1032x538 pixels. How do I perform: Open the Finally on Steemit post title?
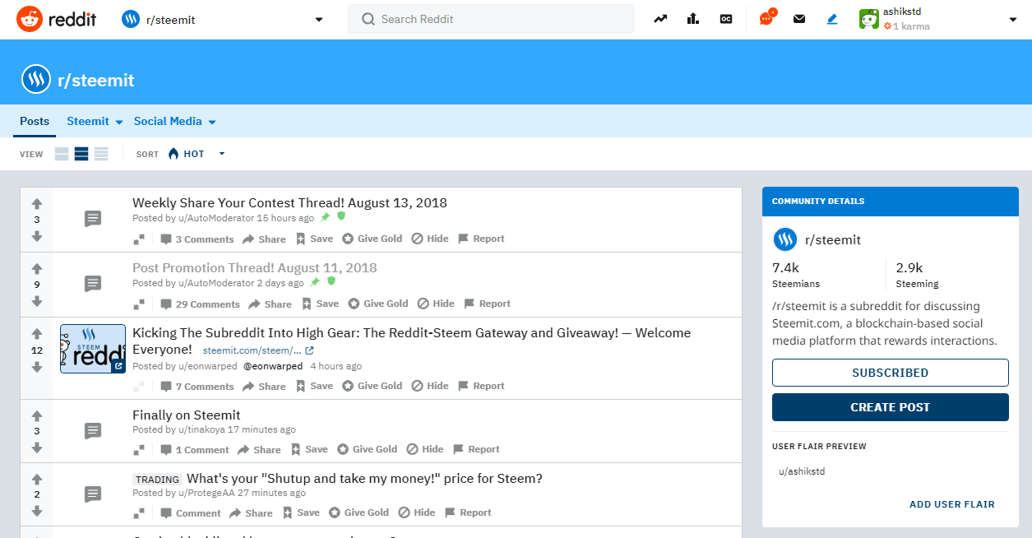(x=187, y=415)
